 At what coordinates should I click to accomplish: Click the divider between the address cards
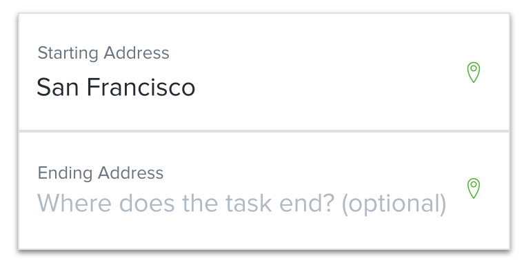tap(264, 131)
